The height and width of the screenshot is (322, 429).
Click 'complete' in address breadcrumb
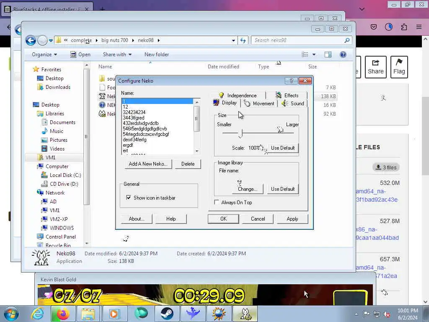click(81, 40)
